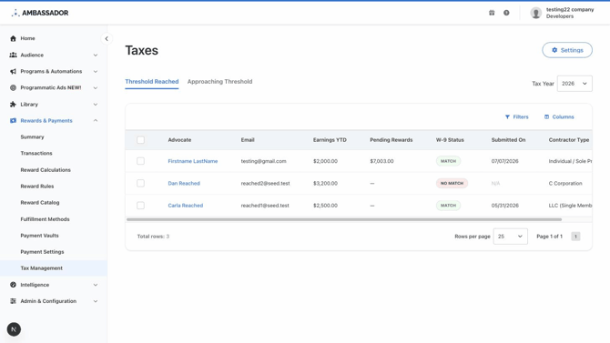
Task: Click the table's horizontal scrollbar
Action: tap(344, 220)
